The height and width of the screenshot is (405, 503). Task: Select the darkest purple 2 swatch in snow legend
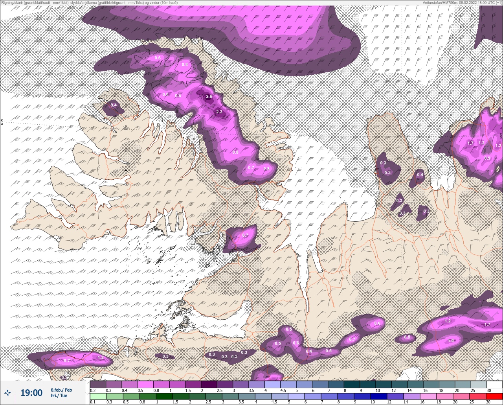[x=209, y=384]
